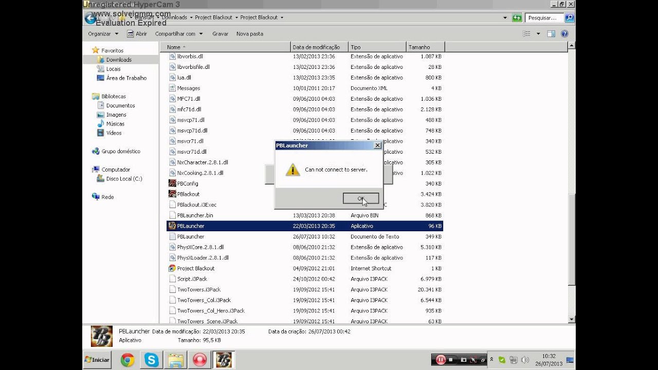Select the PBLauncher application icon
658x370 pixels.
(173, 226)
